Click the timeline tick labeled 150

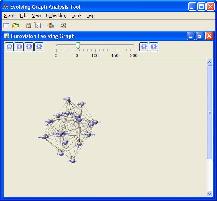[x=115, y=55]
